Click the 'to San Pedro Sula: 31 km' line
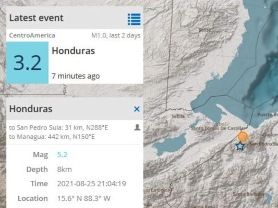The image size is (278, 208). click(58, 127)
